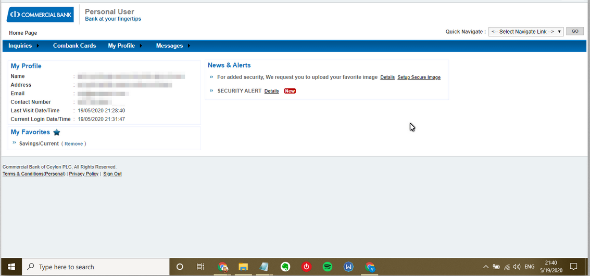
Task: Click Quick Navigate label
Action: click(466, 32)
